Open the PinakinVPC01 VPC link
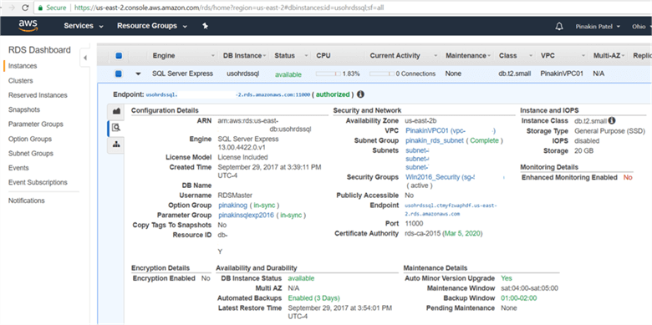652x325 pixels. tap(451, 131)
